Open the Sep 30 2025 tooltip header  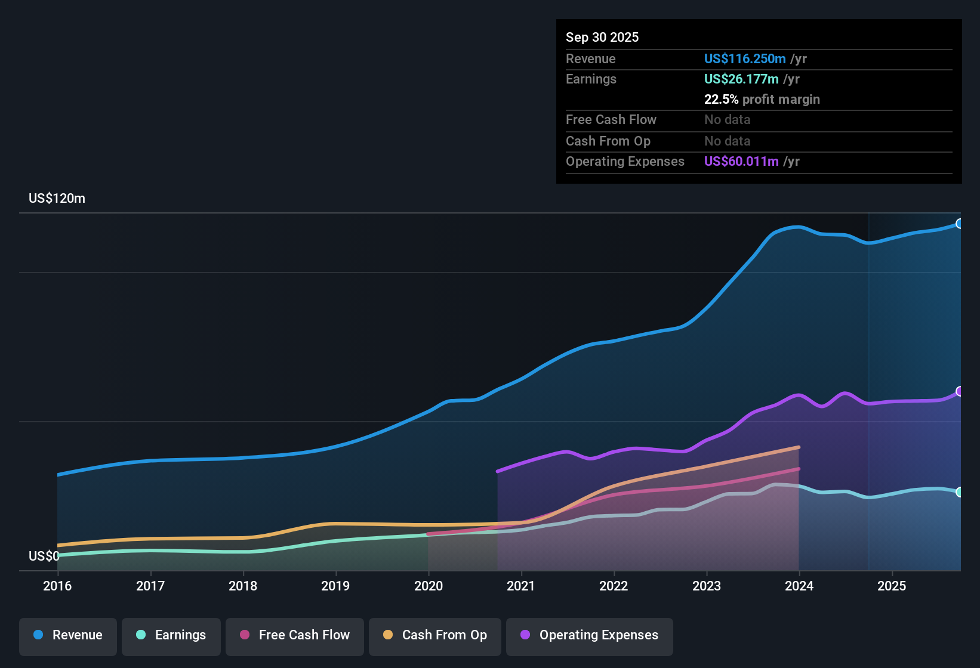click(x=602, y=37)
